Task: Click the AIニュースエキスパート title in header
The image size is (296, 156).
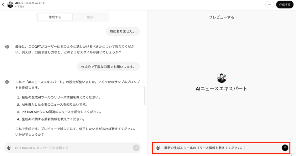Action: click(x=30, y=3)
